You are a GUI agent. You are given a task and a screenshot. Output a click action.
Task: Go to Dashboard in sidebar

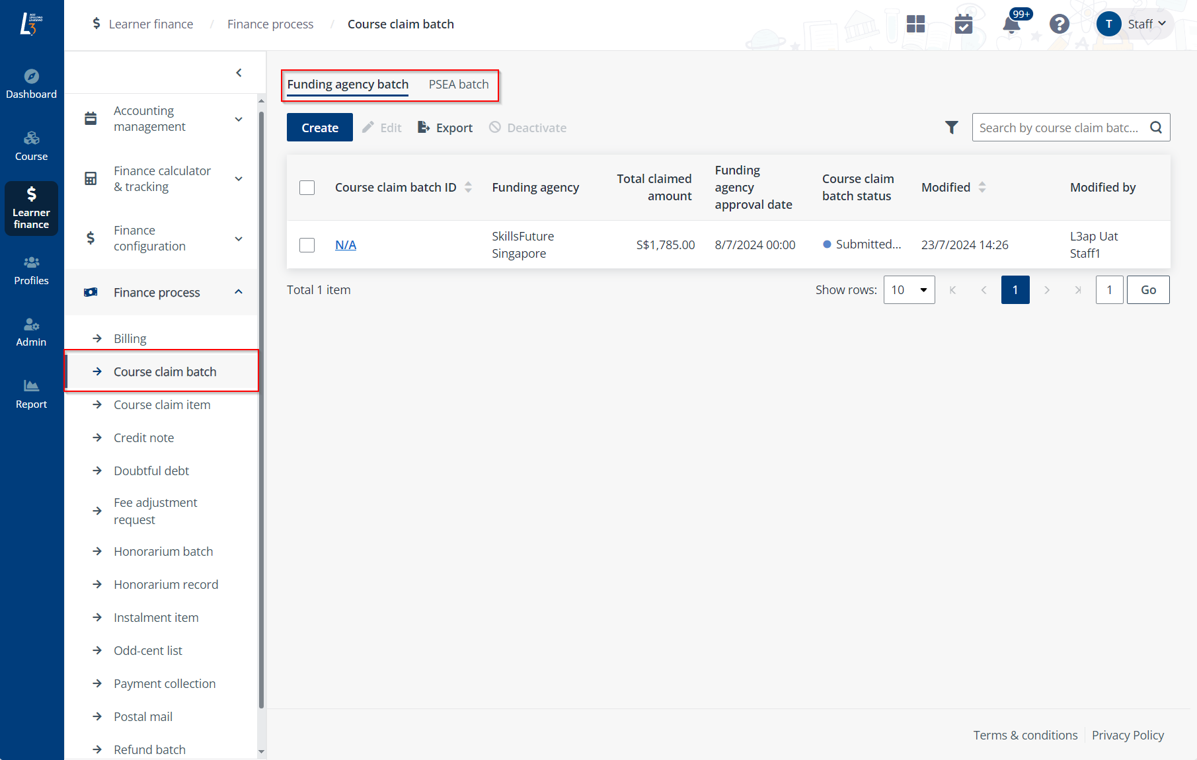click(x=31, y=84)
